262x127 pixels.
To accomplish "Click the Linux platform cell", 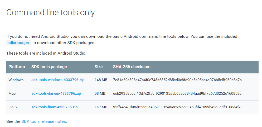I will tap(13, 107).
